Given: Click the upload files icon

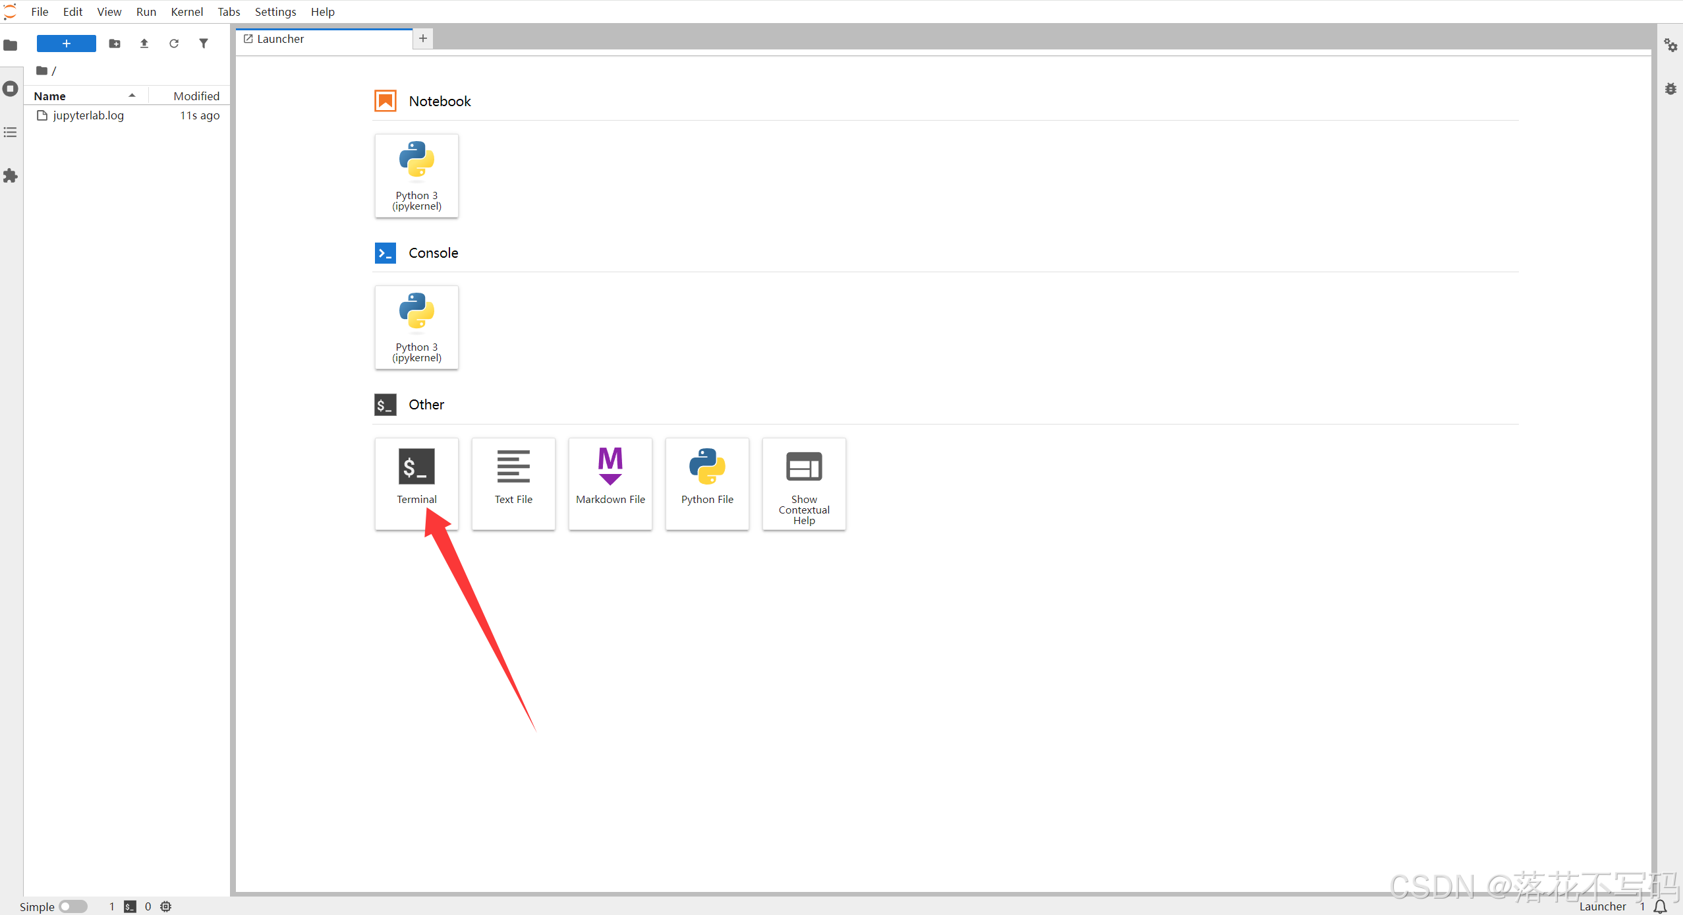Looking at the screenshot, I should (x=144, y=44).
